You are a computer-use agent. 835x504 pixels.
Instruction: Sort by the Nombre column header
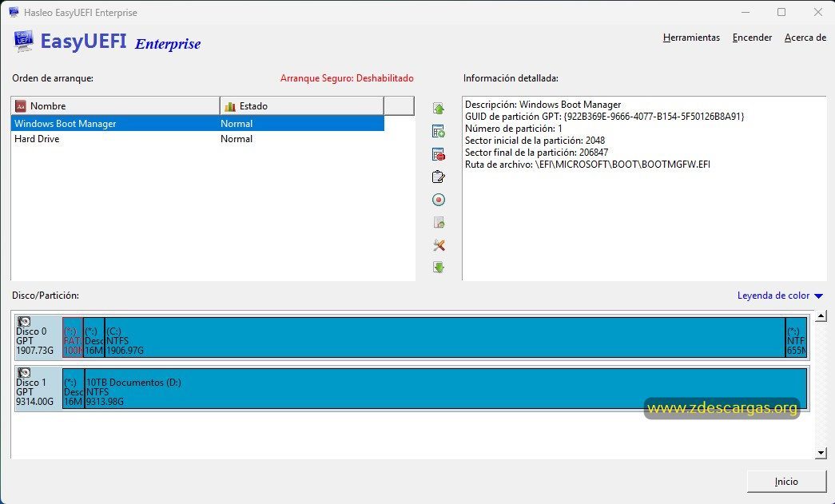116,106
